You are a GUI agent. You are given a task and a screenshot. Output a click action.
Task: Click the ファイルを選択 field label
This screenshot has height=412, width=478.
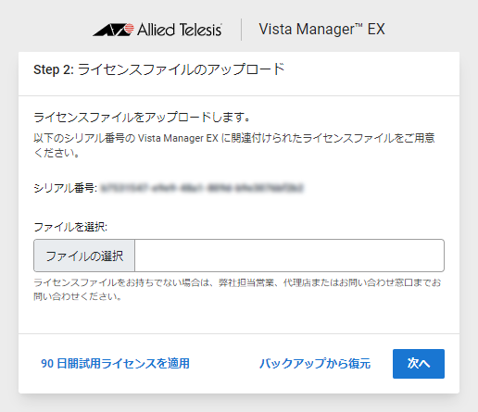click(70, 227)
